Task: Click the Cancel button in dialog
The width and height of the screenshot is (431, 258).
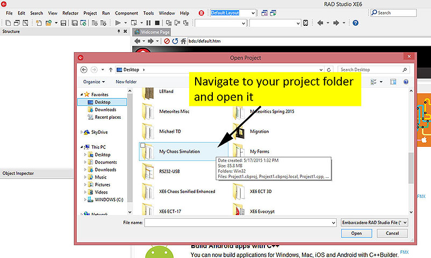Action: [392, 233]
